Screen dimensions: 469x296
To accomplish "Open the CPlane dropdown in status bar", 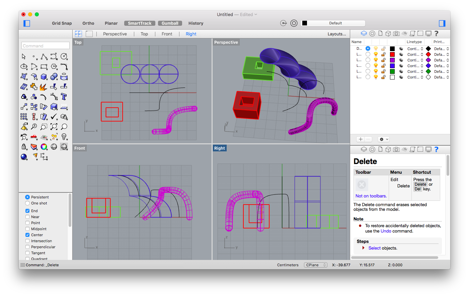I will [315, 265].
